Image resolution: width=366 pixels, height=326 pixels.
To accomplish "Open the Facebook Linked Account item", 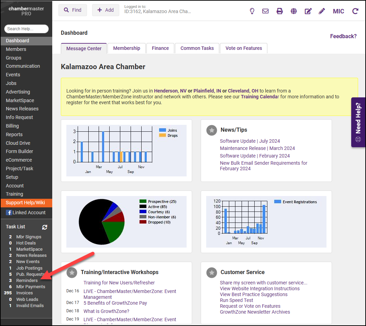I will (26, 213).
